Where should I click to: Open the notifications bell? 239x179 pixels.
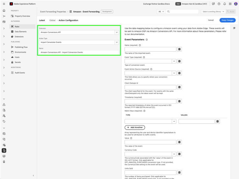point(225,4)
